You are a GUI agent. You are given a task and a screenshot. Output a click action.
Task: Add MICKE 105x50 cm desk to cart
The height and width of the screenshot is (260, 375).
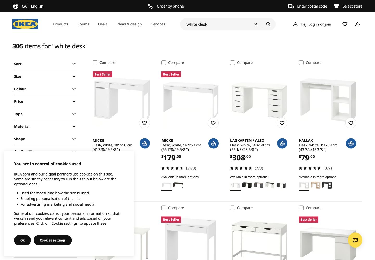click(145, 143)
